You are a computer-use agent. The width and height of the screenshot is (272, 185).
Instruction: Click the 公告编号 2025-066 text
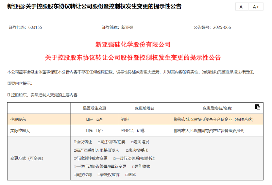click(x=212, y=28)
